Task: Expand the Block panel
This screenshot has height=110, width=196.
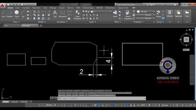Action: pos(118,22)
